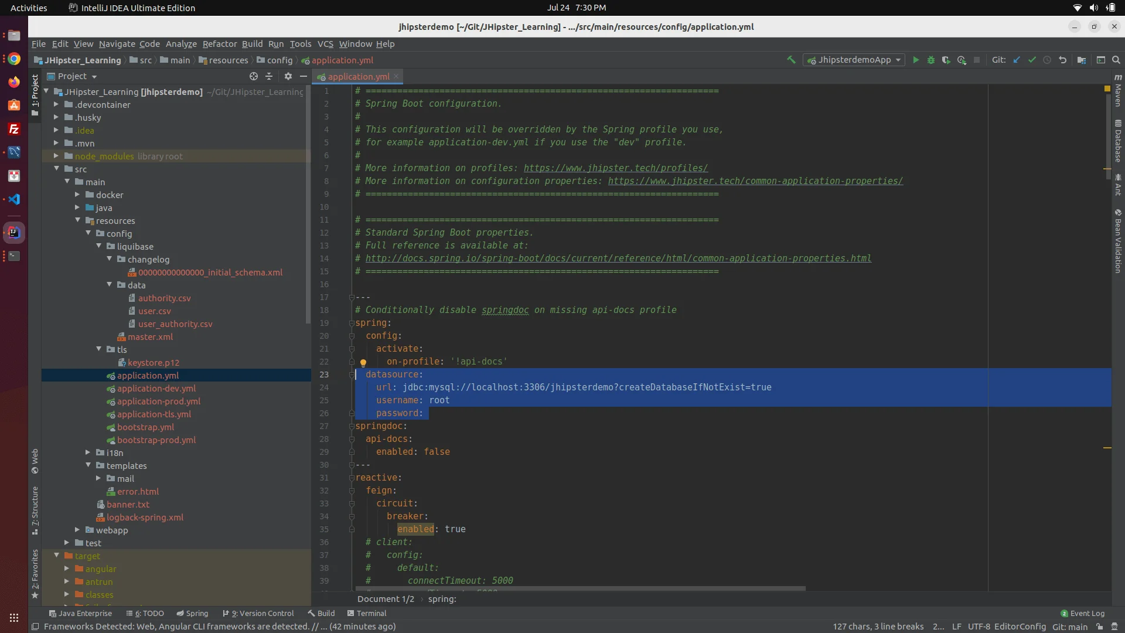Open the common-application-properties jhipster link

coord(755,181)
